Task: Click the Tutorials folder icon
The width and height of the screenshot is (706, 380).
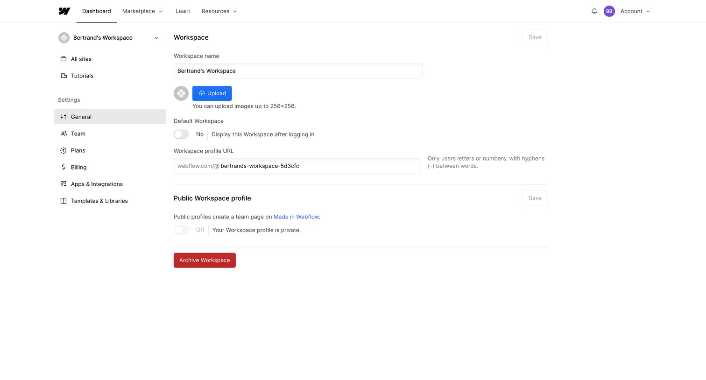Action: pyautogui.click(x=64, y=76)
